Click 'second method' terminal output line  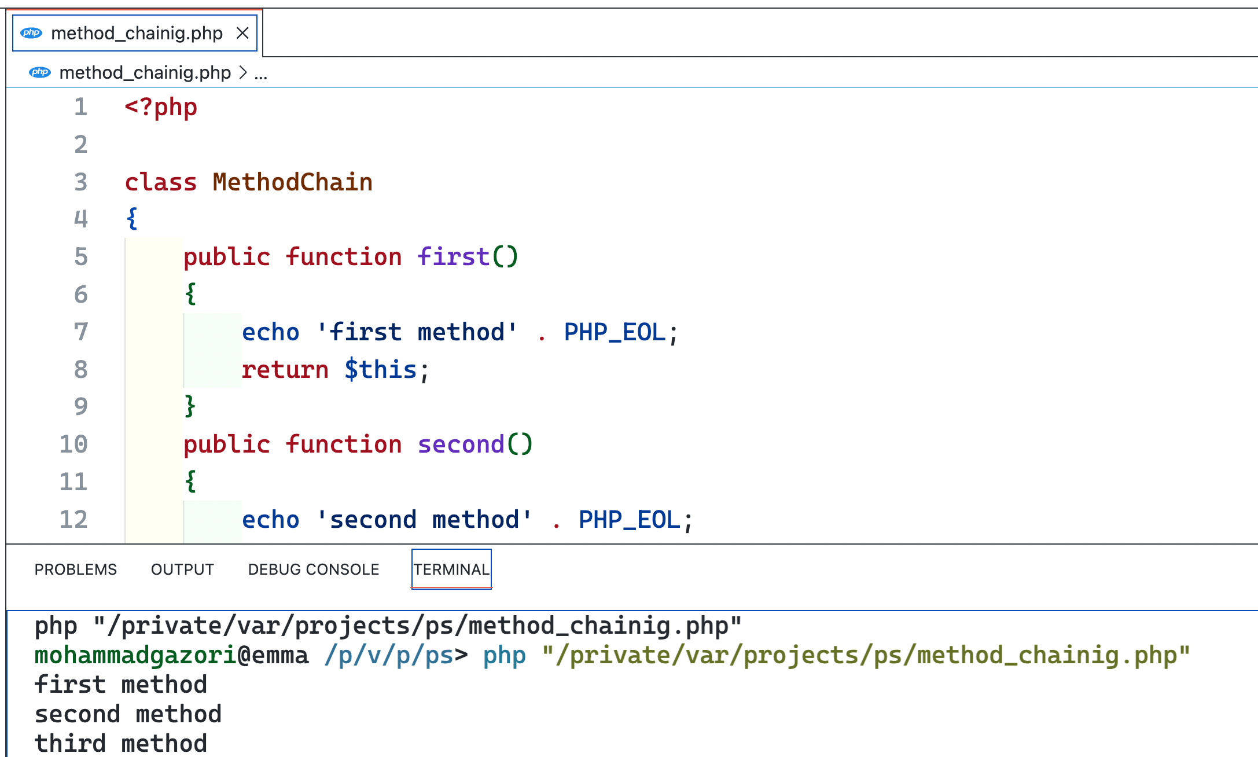(x=128, y=715)
